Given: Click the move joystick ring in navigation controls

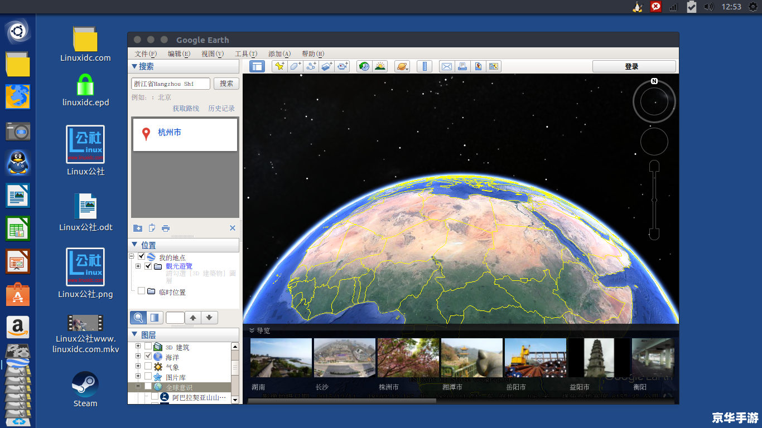Looking at the screenshot, I should tap(654, 142).
